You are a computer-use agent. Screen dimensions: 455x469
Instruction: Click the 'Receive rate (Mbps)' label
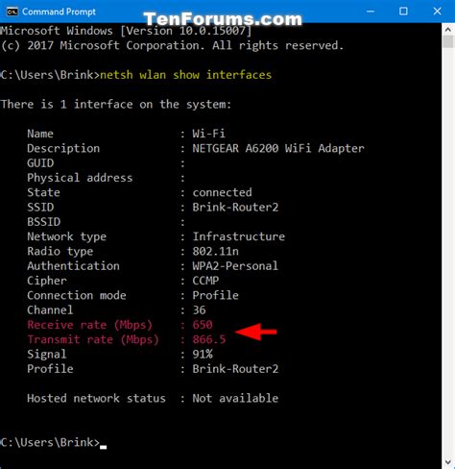point(90,325)
